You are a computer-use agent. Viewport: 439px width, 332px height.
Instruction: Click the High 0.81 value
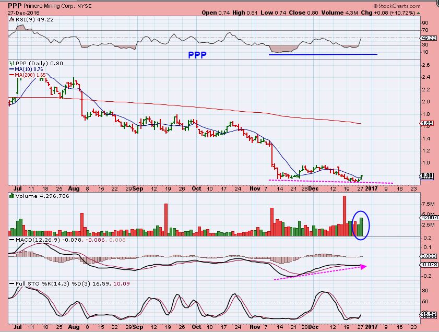pos(245,13)
